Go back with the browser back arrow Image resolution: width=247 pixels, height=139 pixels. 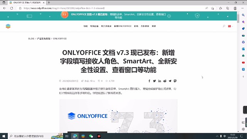pyautogui.click(x=4, y=8)
